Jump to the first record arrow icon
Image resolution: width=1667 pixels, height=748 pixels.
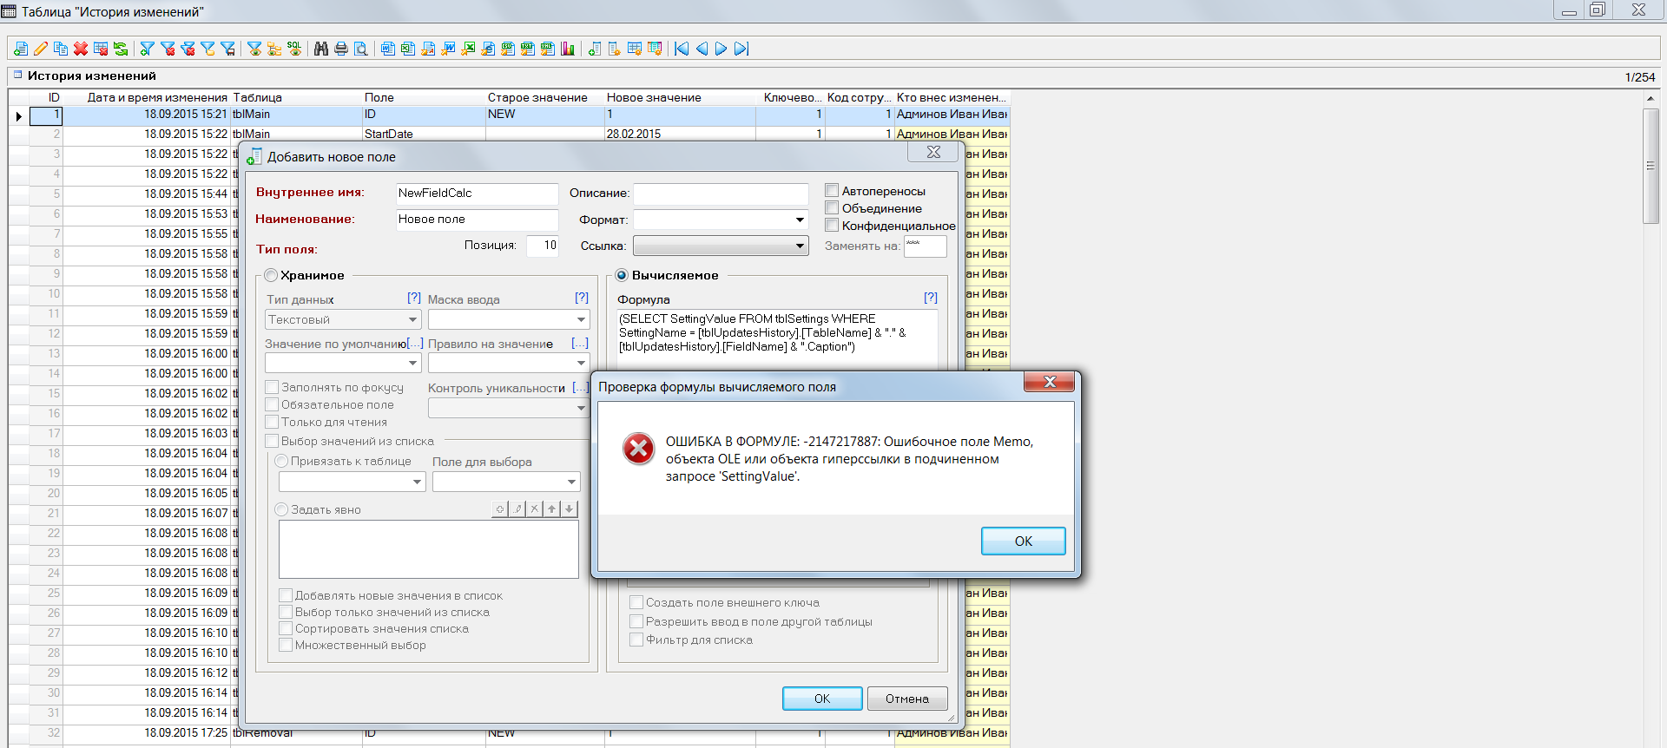coord(682,49)
